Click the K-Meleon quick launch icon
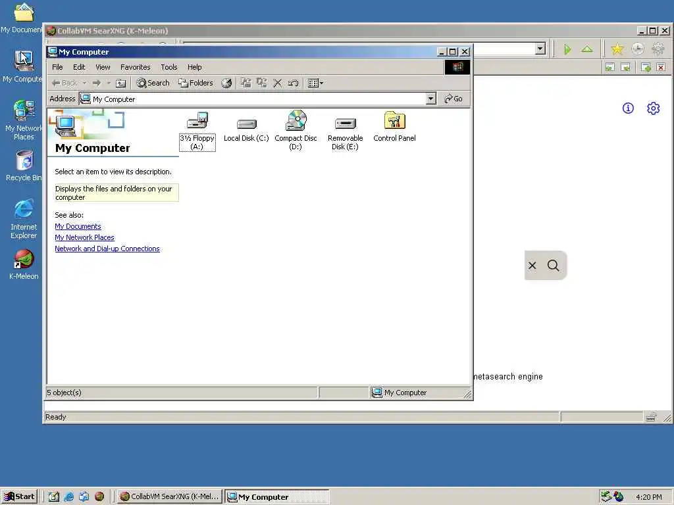Viewport: 674px width, 505px height. (x=99, y=497)
